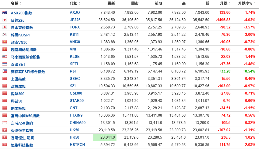Open the 上證指數 index page

(x=18, y=79)
